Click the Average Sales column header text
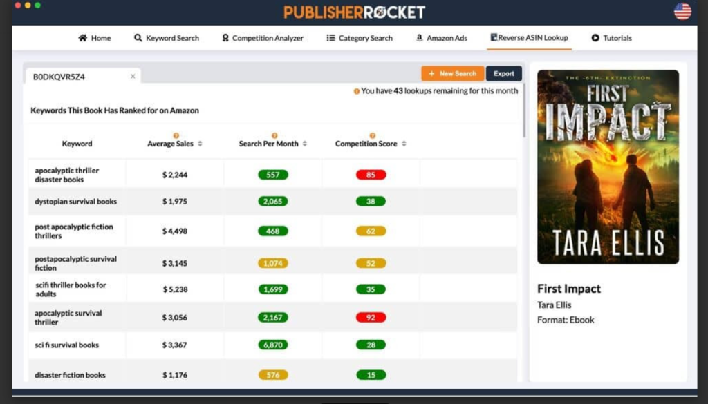The image size is (708, 404). coord(170,144)
